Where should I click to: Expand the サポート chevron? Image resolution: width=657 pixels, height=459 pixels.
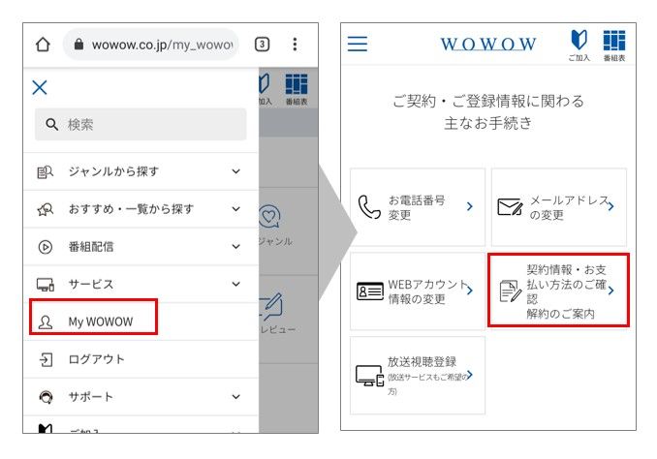[x=235, y=397]
